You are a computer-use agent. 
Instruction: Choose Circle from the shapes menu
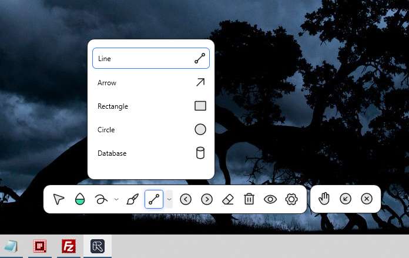point(151,130)
